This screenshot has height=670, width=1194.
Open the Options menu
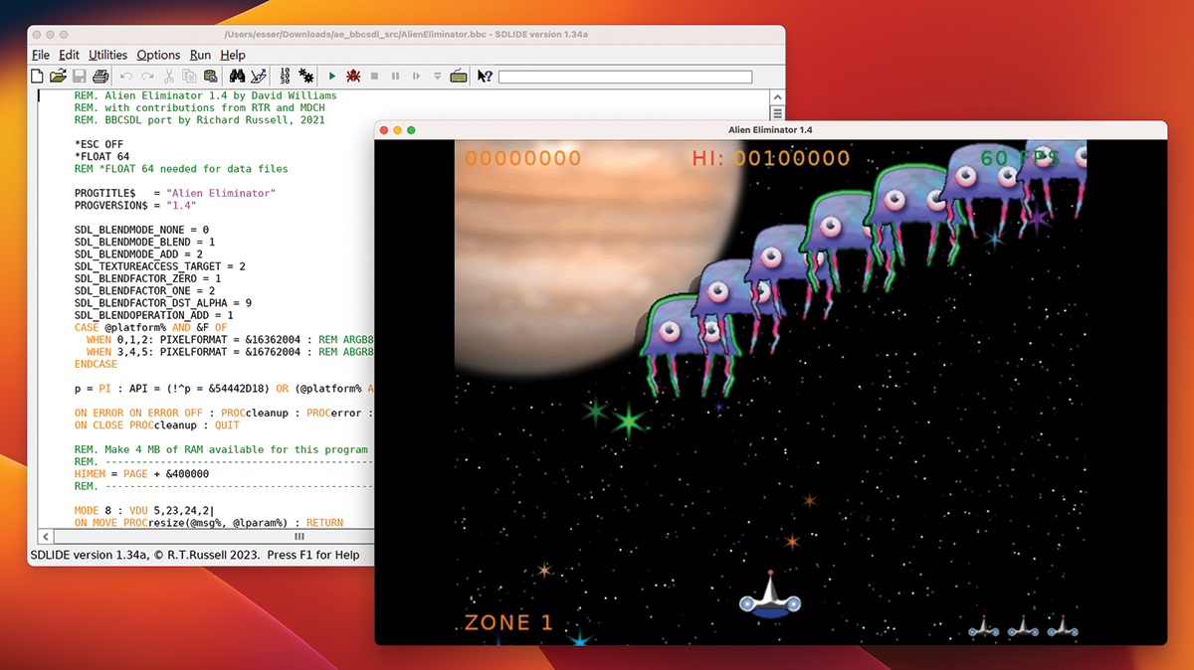(x=158, y=55)
